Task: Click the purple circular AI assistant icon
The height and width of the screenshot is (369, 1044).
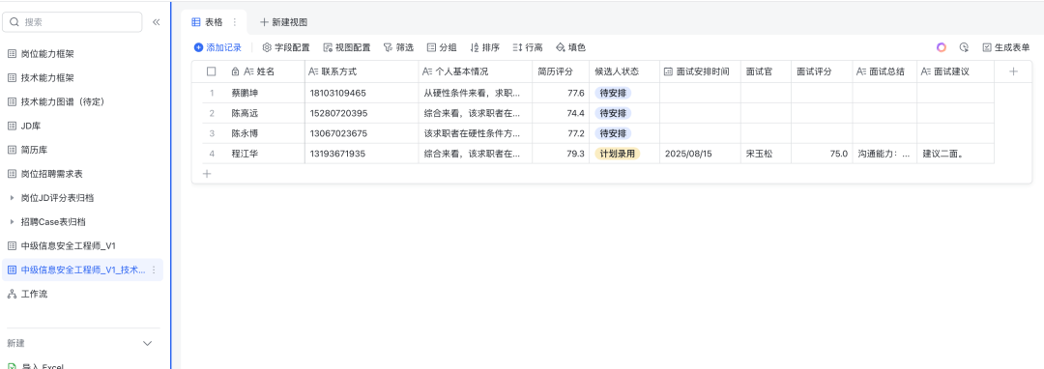Action: 941,48
